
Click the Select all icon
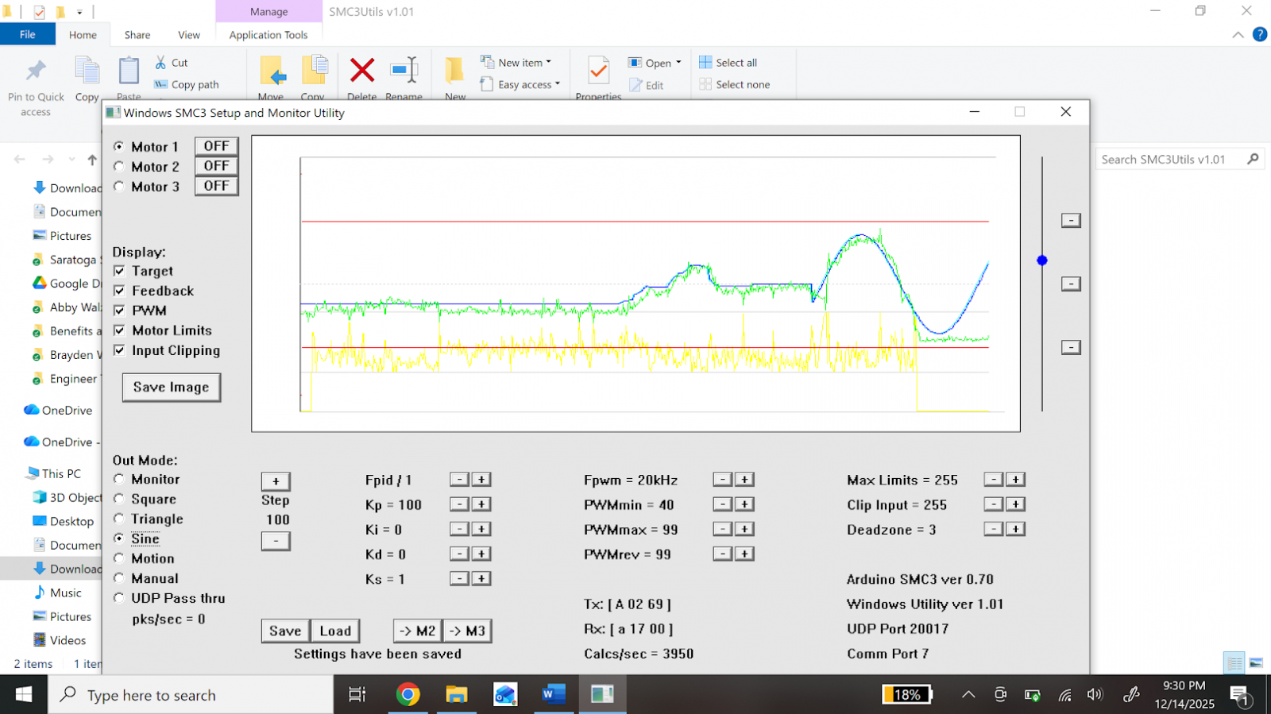[705, 63]
